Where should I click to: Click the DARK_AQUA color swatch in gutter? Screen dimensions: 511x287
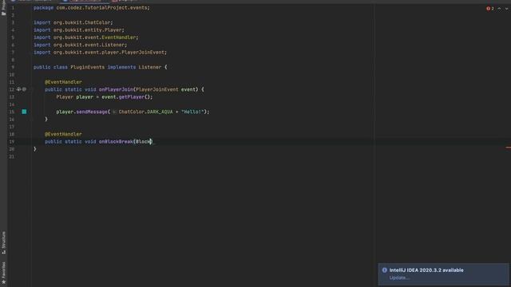[24, 112]
